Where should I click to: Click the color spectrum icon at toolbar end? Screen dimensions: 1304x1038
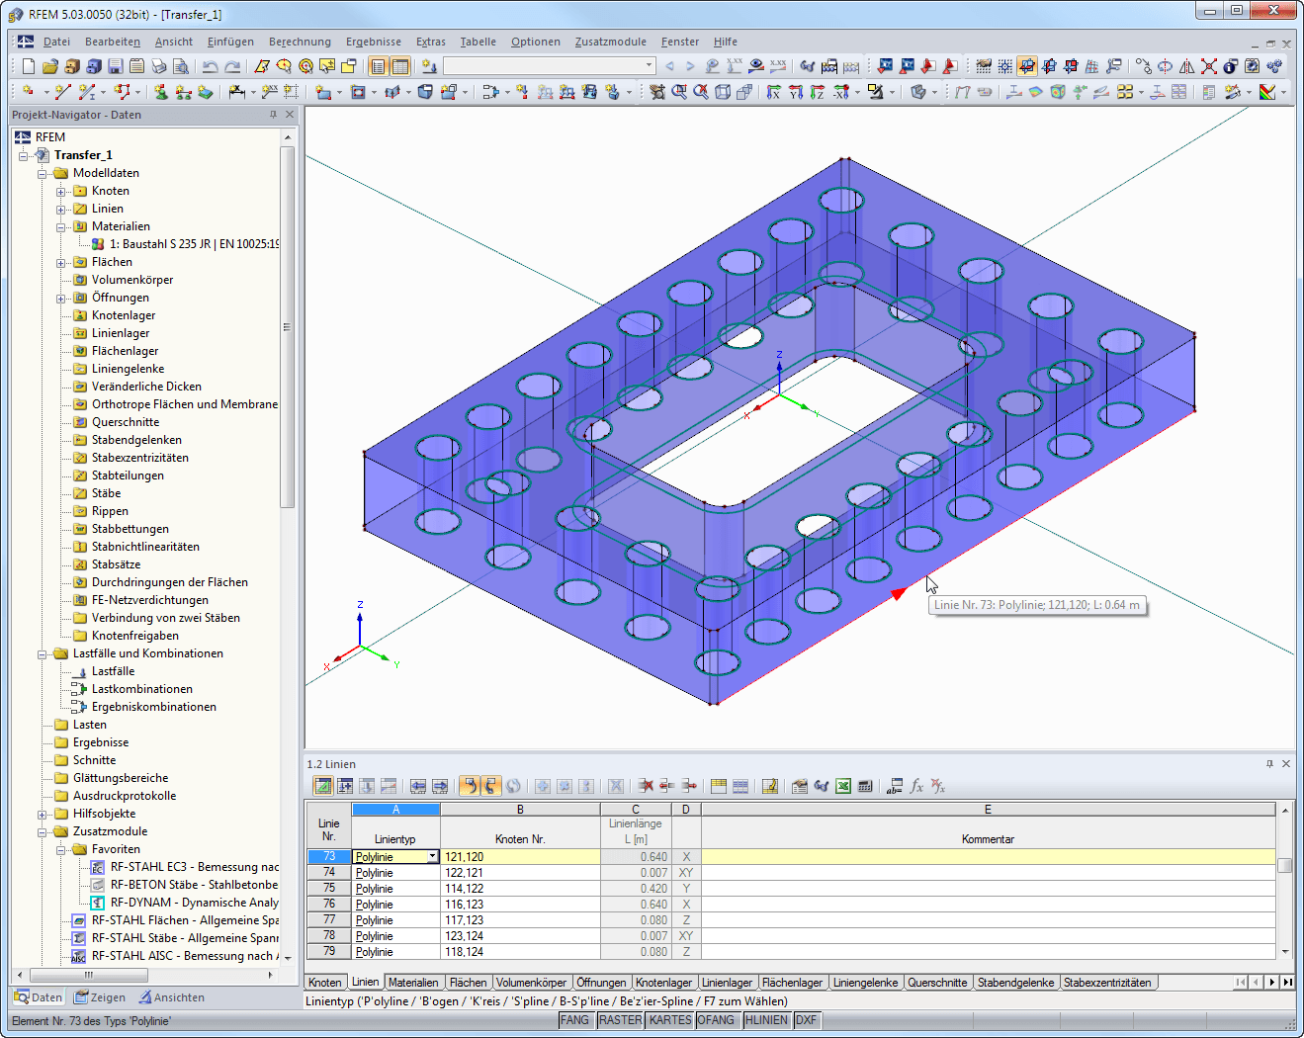point(1267,92)
